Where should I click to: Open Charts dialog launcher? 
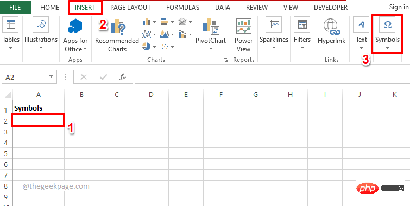pyautogui.click(x=225, y=60)
